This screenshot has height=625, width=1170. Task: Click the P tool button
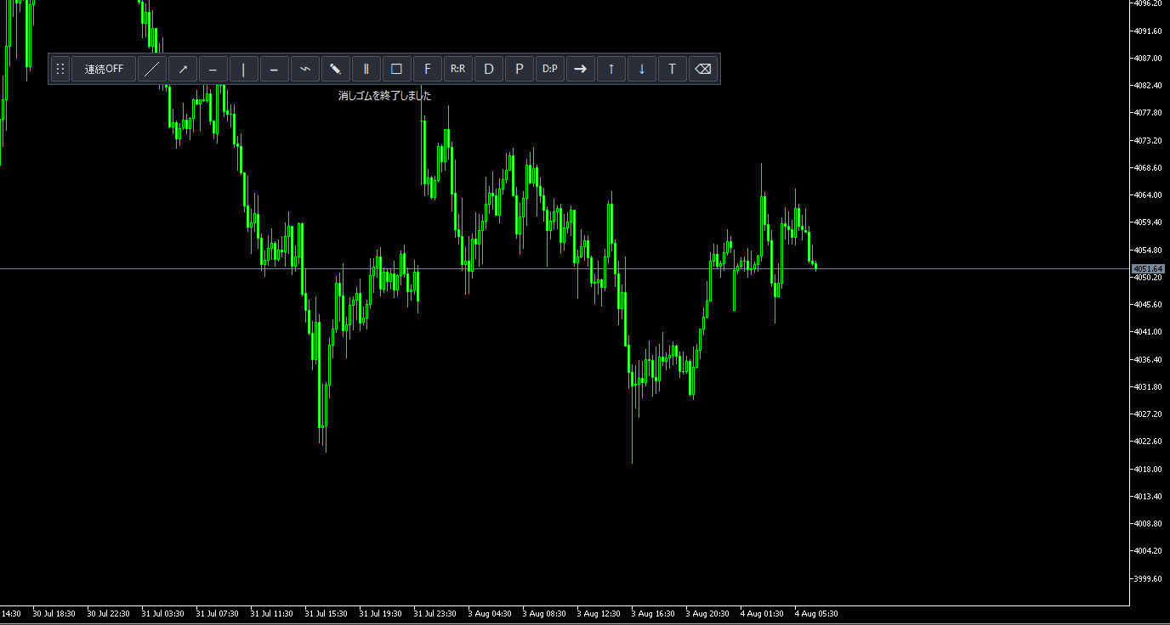(x=520, y=69)
